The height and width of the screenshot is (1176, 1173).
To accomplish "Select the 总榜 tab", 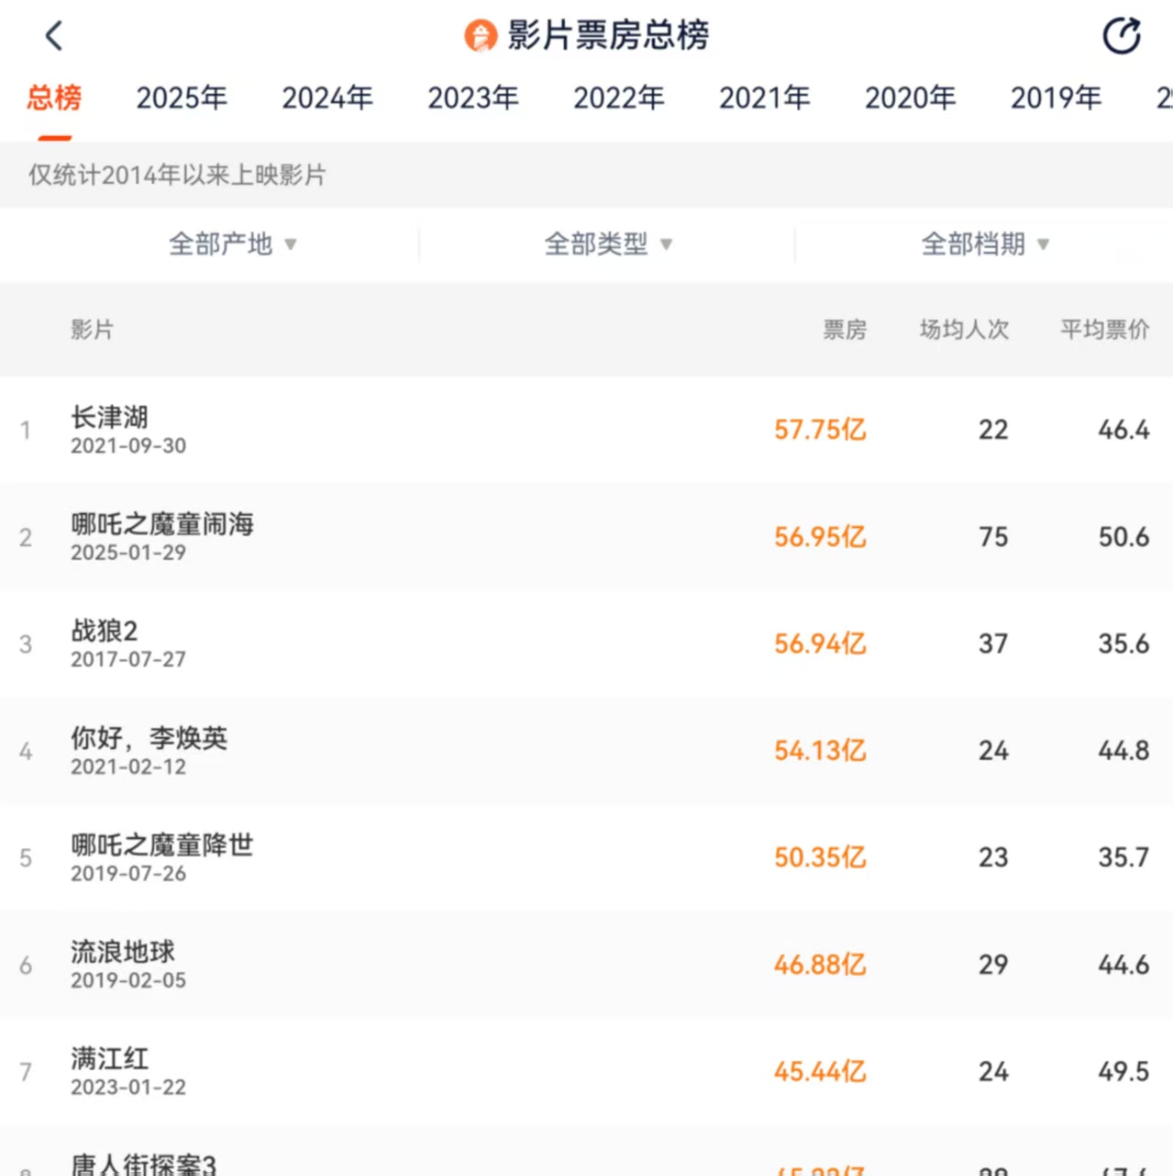I will (54, 98).
